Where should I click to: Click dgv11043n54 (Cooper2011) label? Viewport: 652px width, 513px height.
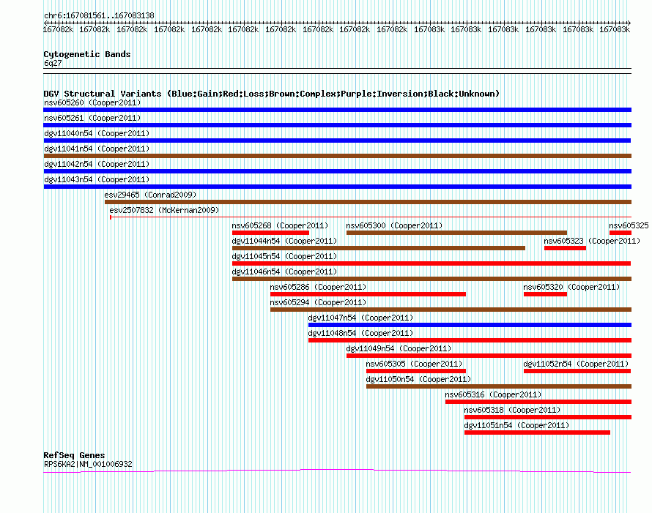tap(97, 179)
